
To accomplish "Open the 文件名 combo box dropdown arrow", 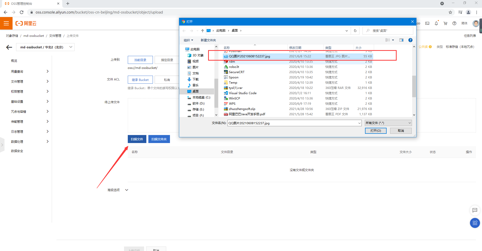I will coord(359,123).
